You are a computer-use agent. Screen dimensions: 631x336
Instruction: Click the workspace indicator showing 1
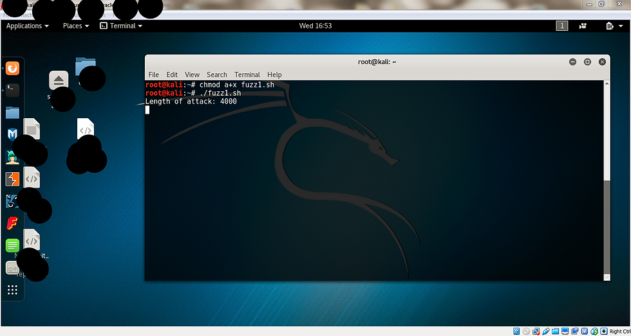[561, 26]
